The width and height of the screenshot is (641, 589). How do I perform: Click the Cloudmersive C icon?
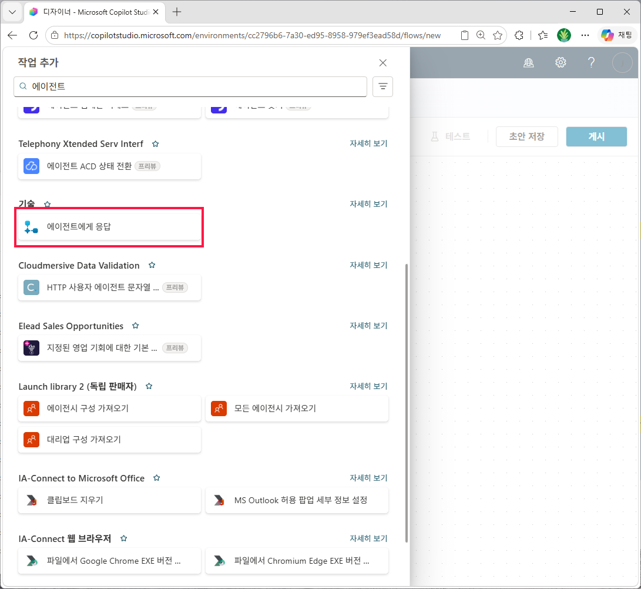[32, 287]
